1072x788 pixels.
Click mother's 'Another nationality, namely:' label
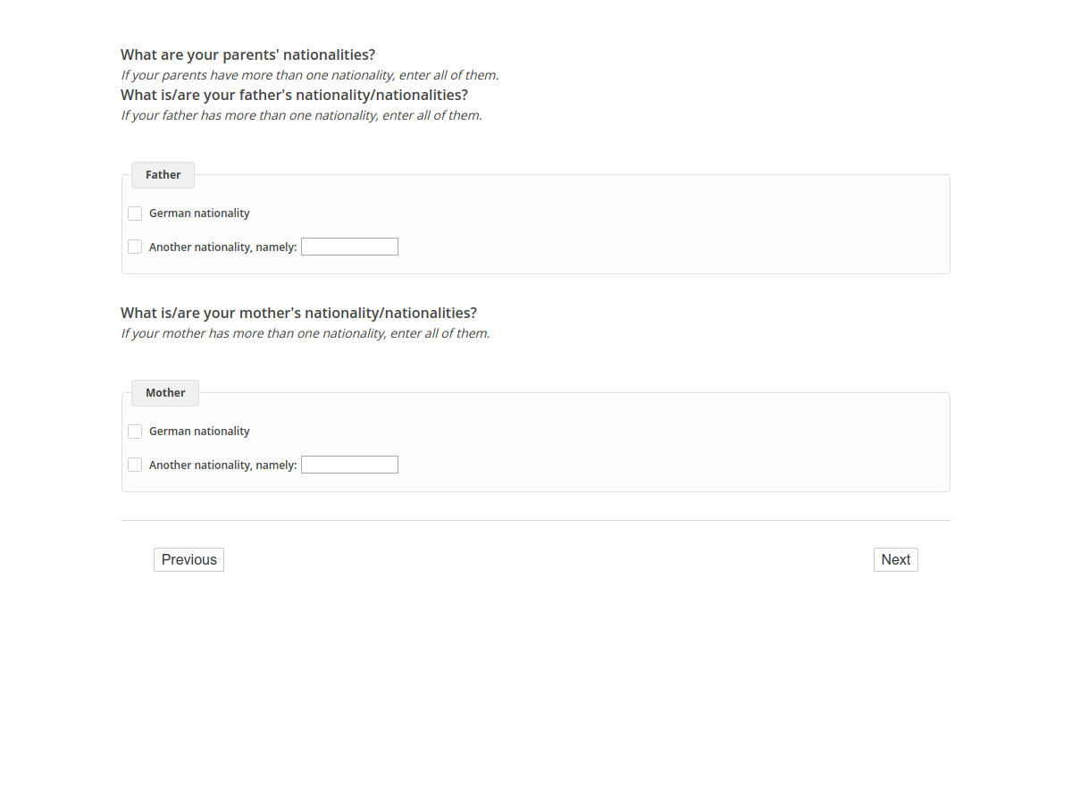click(222, 465)
